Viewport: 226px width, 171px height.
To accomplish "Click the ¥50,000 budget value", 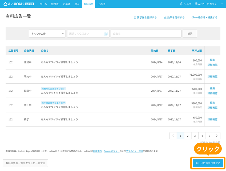I will 197,117.
